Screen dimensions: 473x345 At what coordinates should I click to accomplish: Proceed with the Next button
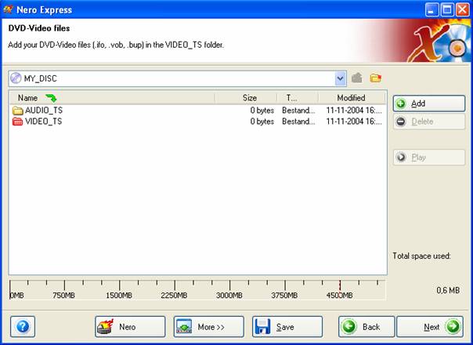[x=430, y=326]
